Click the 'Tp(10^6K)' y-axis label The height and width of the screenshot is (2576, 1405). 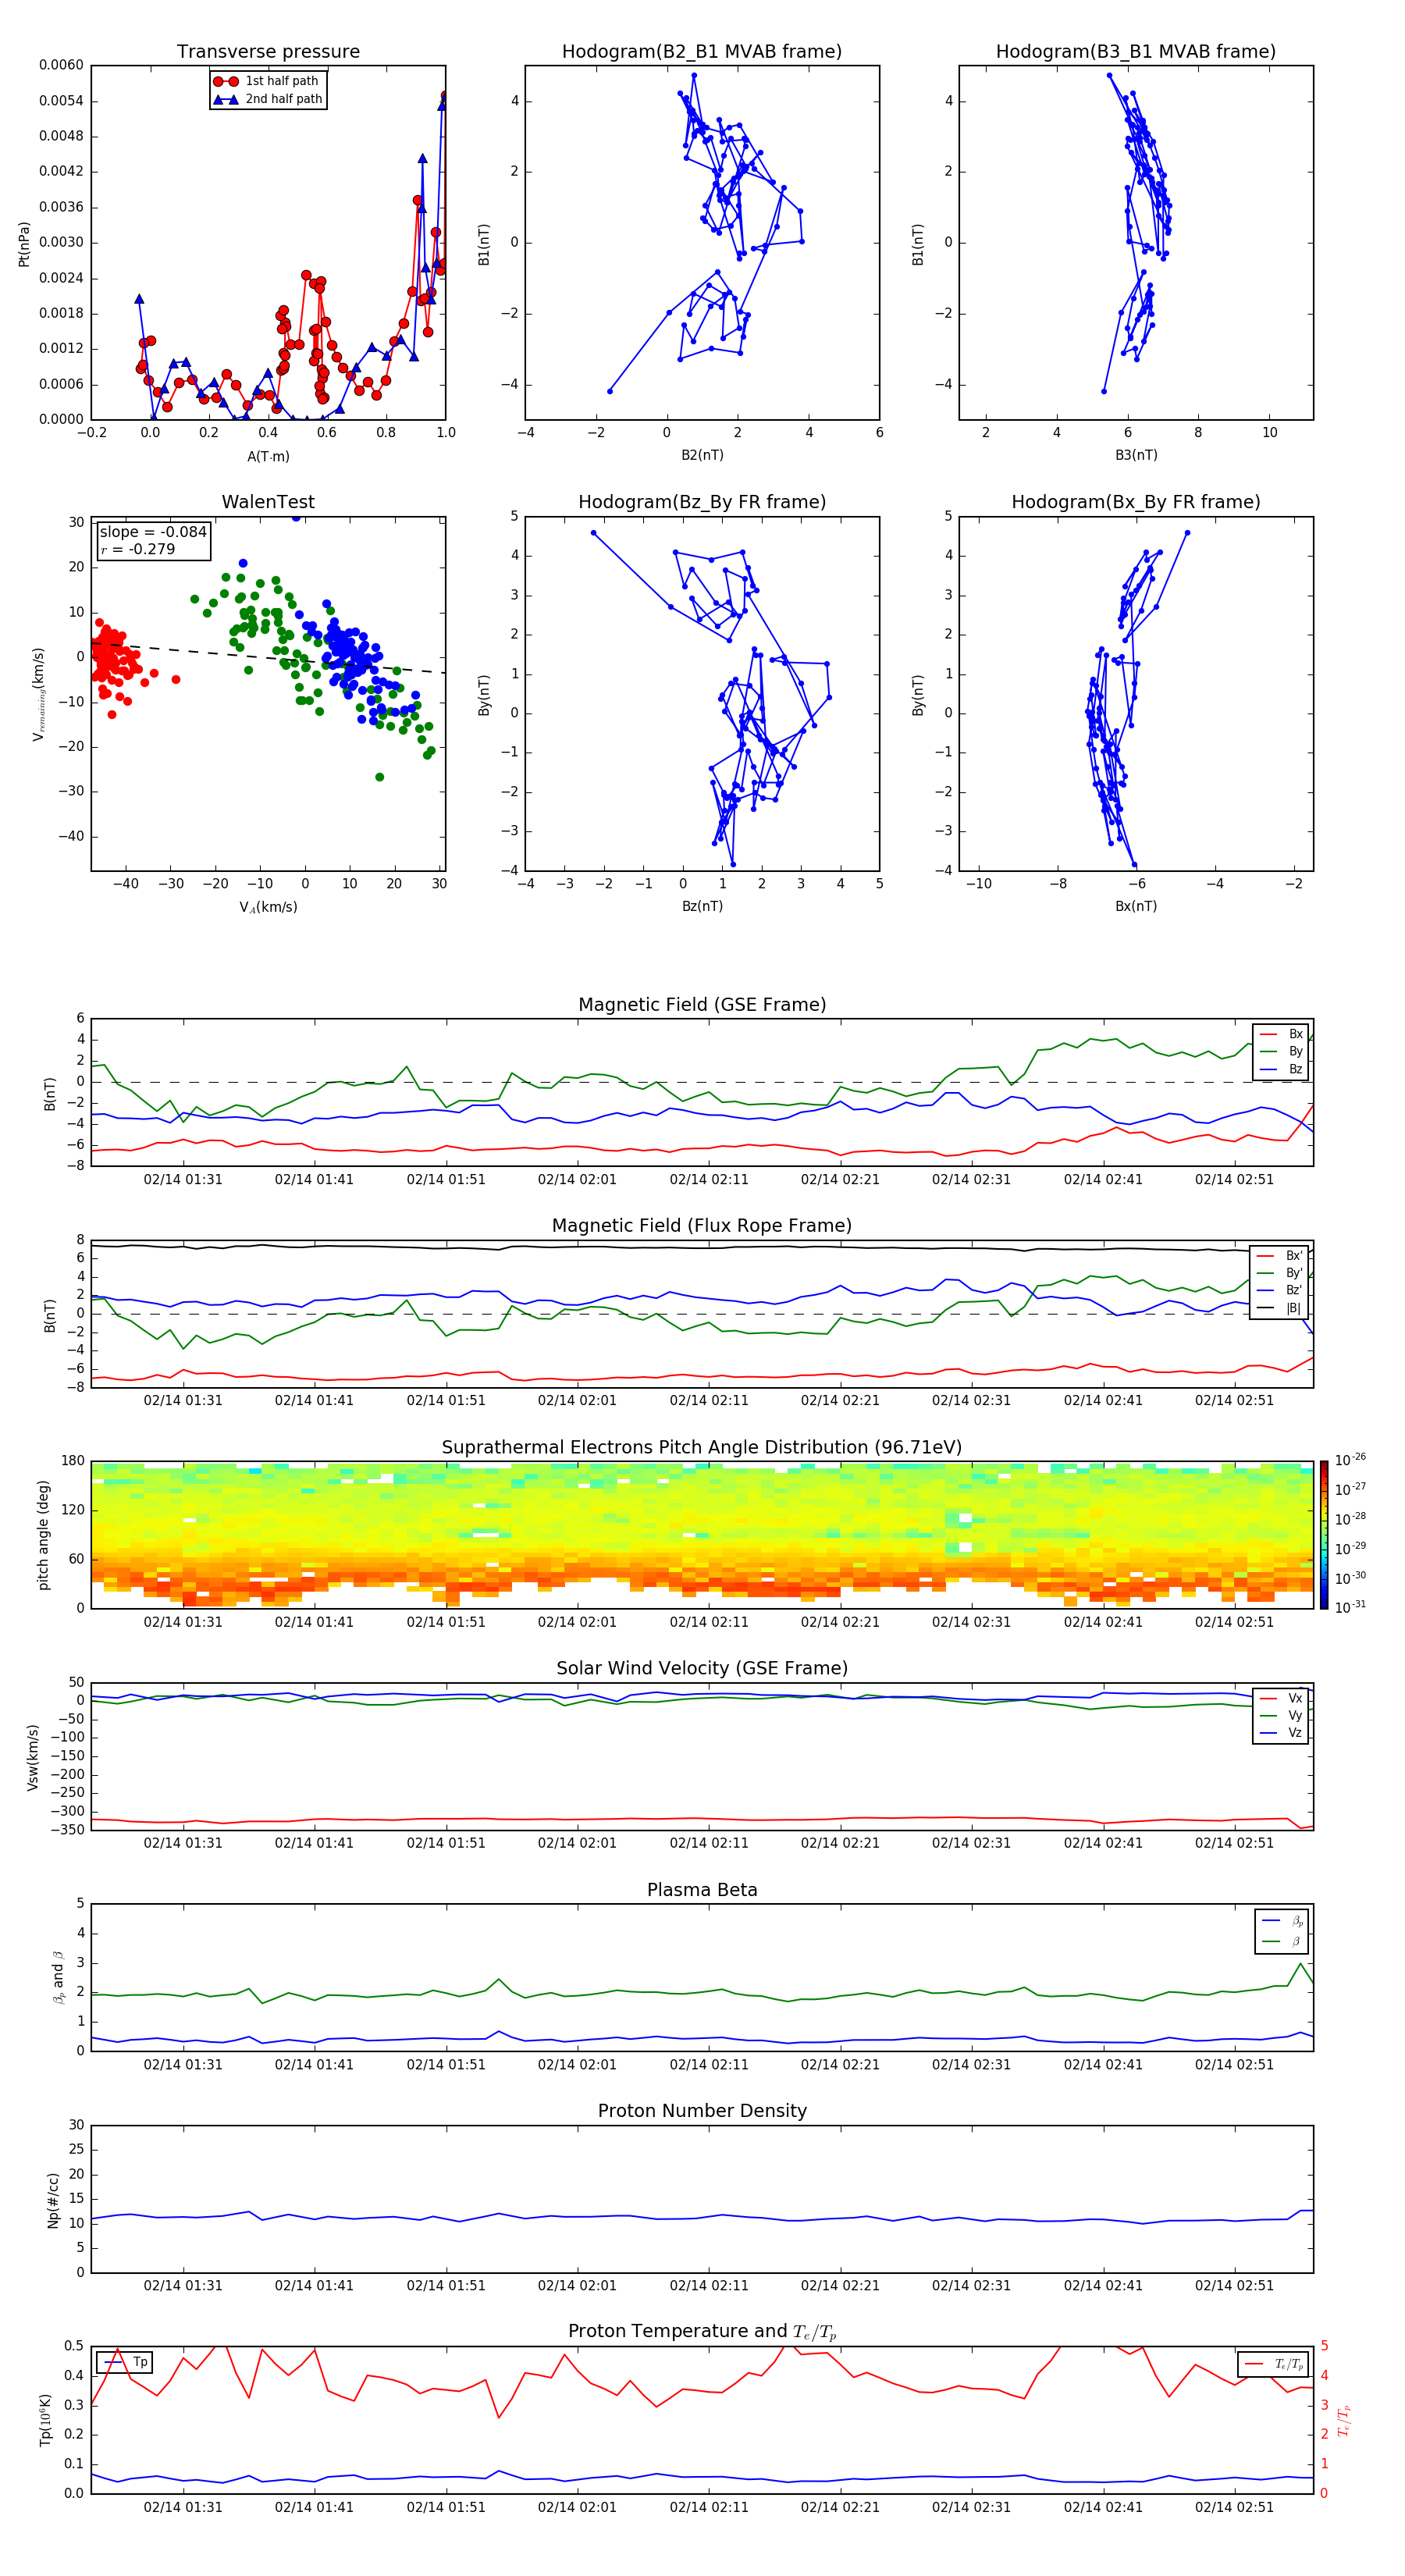point(45,2420)
